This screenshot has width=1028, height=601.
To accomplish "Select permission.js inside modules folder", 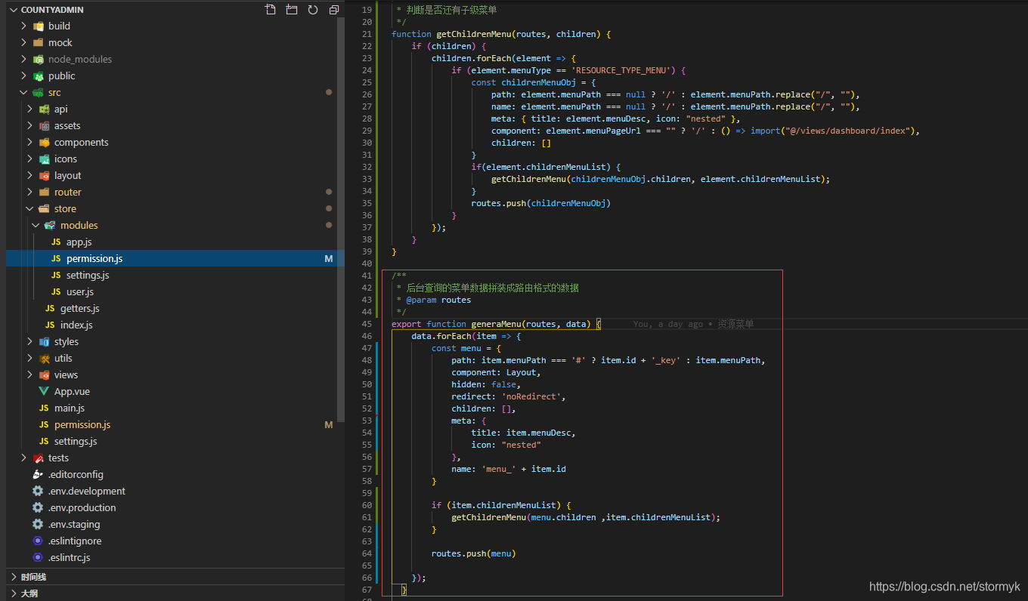I will (175, 258).
